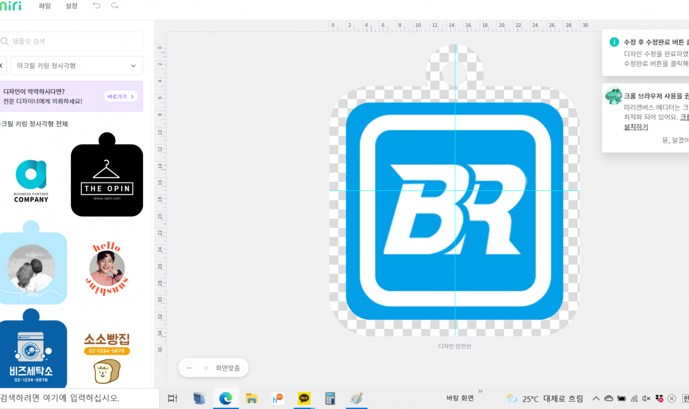Click the OneDrive cloud tray icon
Screen dimensions: 689x409
pos(609,398)
